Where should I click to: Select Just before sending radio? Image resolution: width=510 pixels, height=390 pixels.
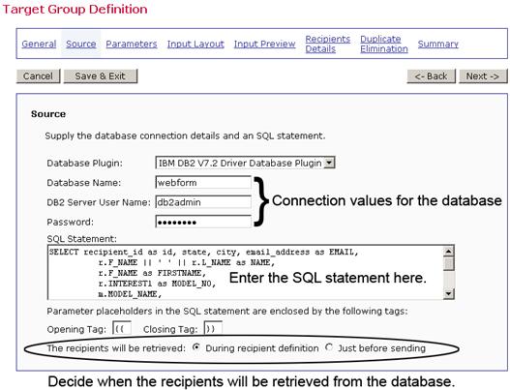click(x=329, y=347)
